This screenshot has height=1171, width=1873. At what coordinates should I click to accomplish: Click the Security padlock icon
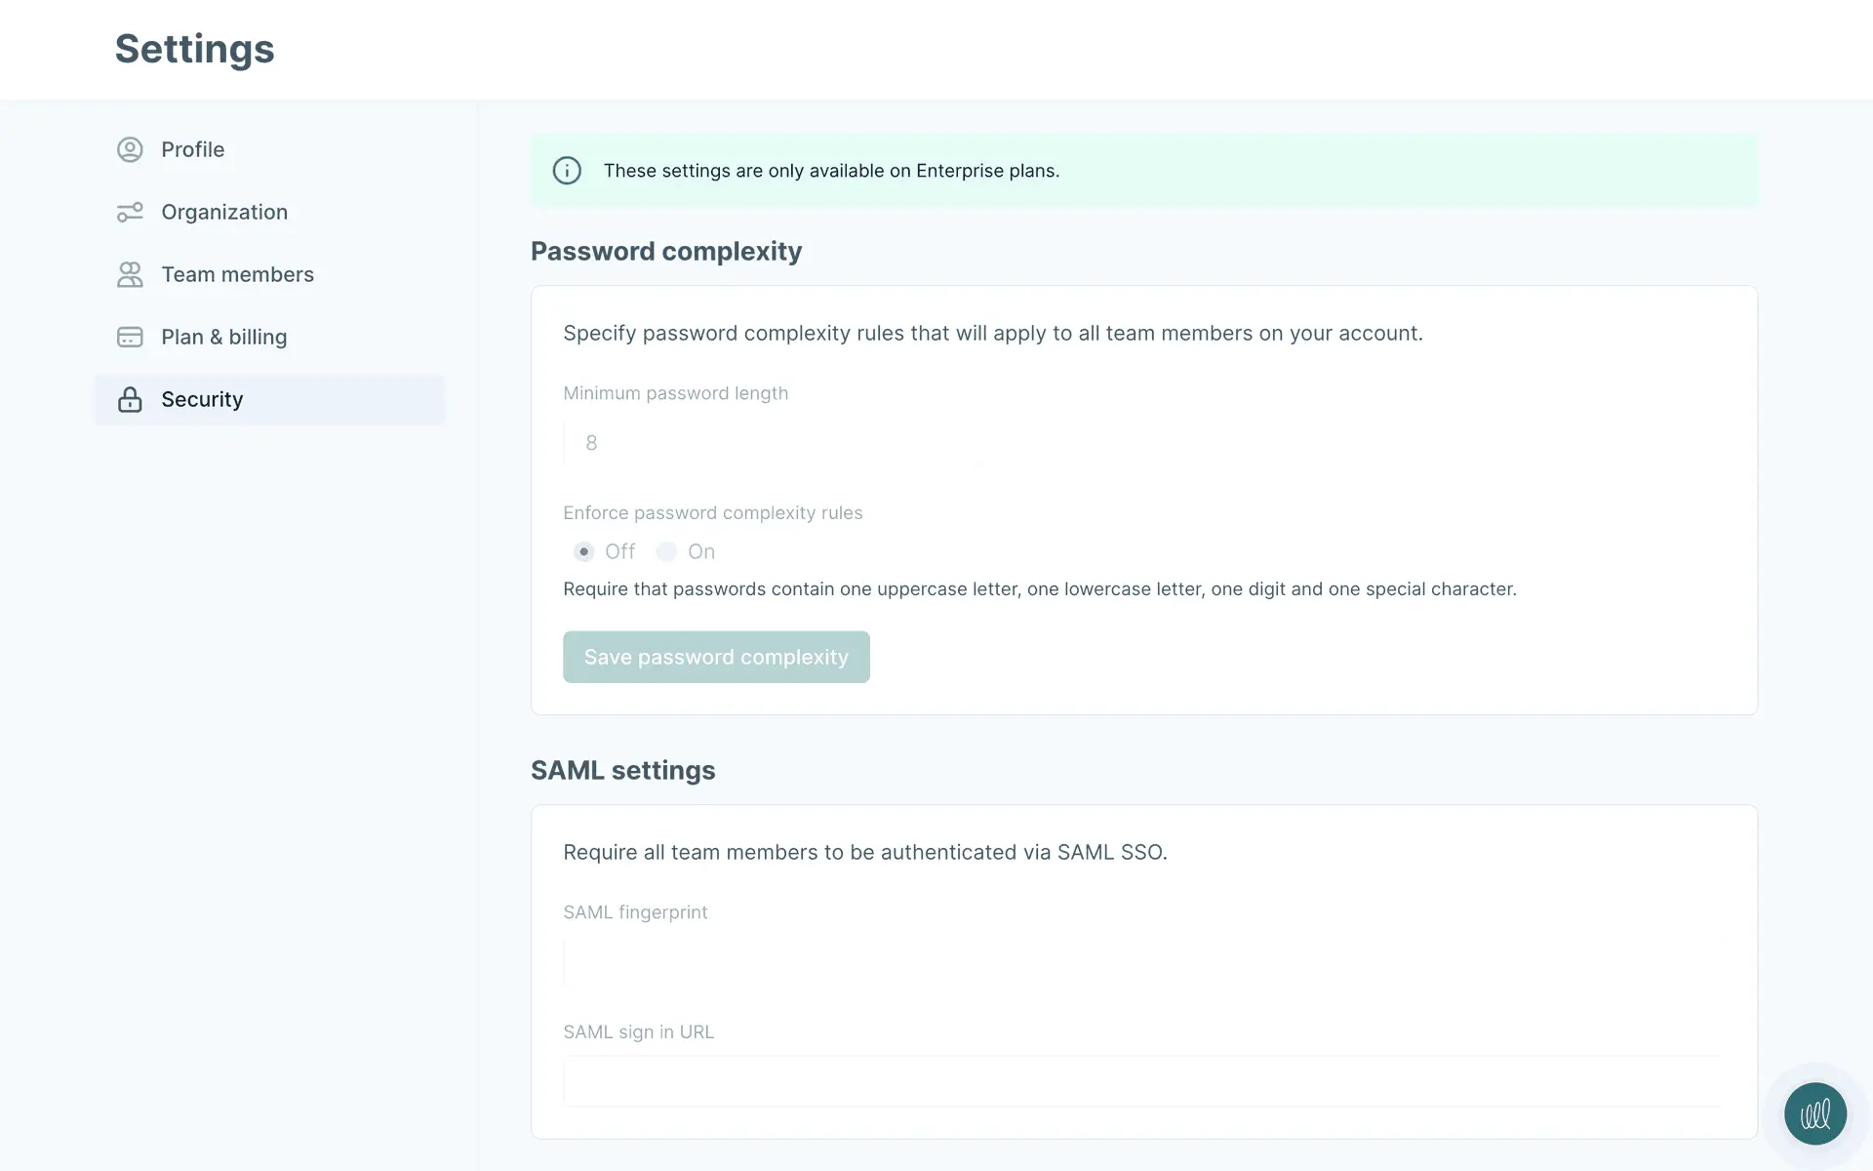tap(130, 399)
